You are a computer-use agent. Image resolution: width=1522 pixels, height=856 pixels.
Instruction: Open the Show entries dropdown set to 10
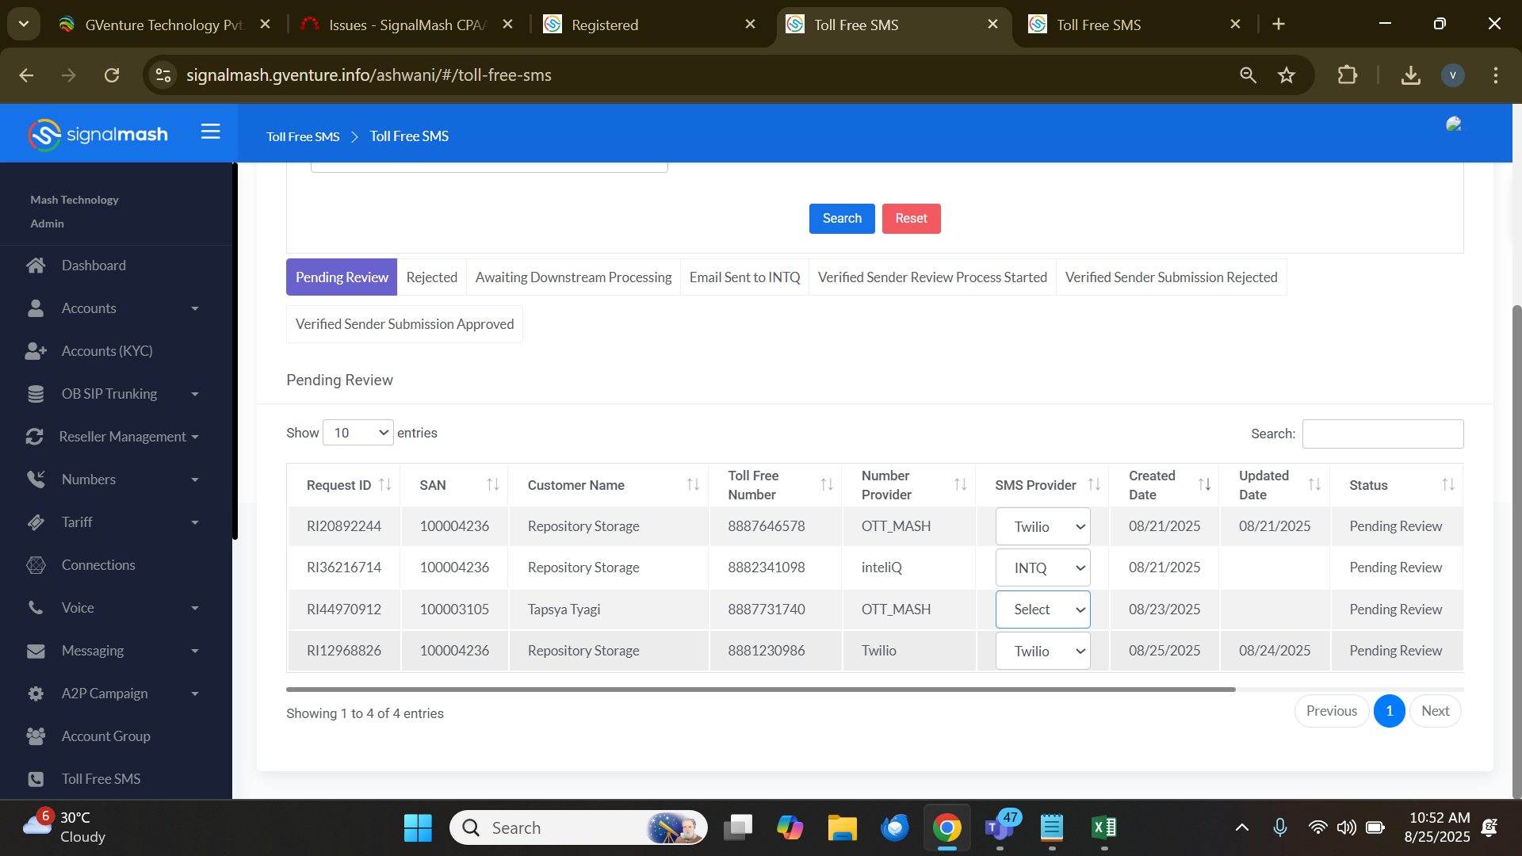click(x=358, y=433)
